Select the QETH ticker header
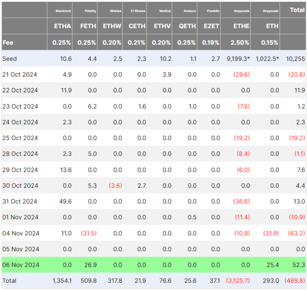This screenshot has height=291, width=307. coord(187,26)
